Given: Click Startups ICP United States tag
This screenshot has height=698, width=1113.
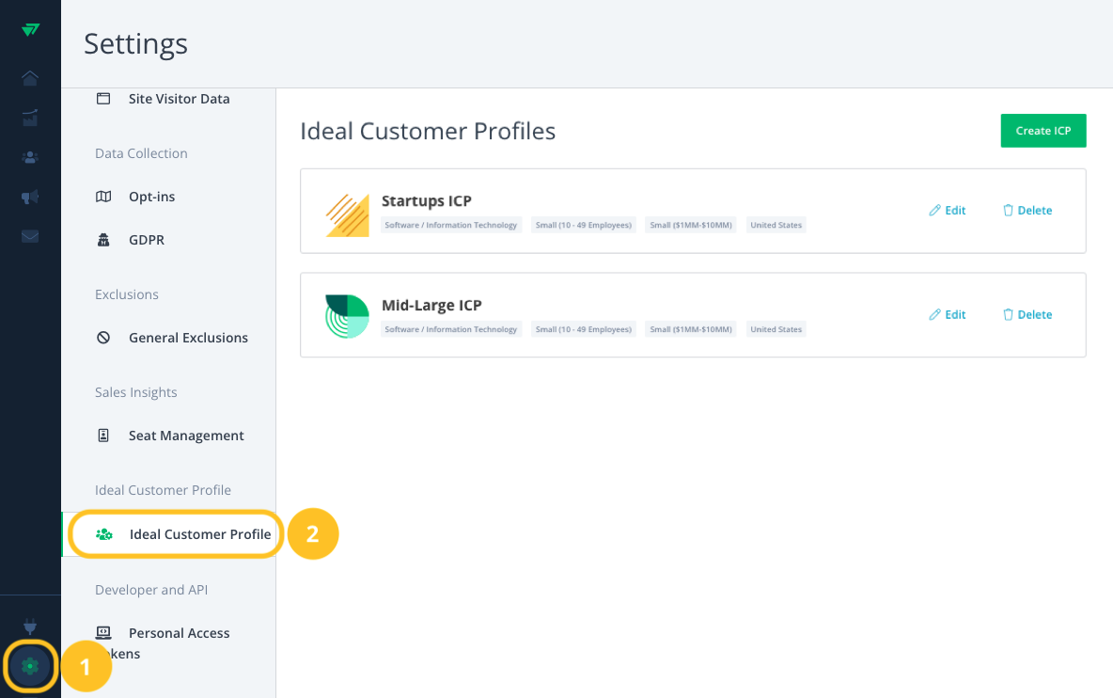Looking at the screenshot, I should click(776, 225).
